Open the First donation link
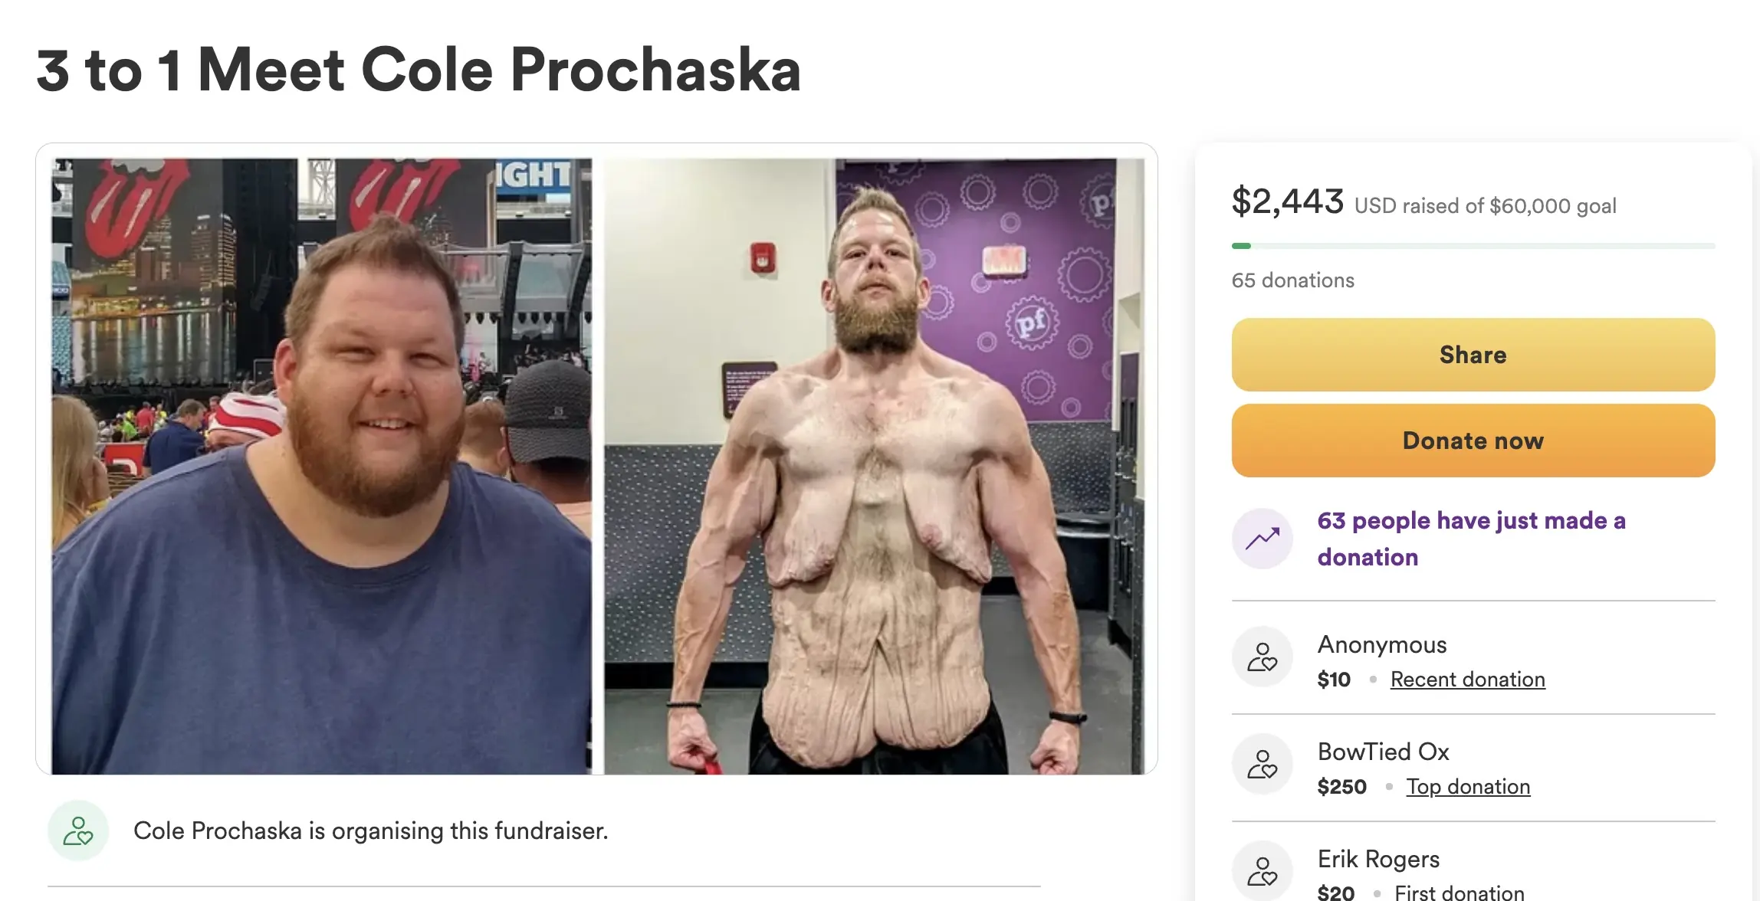The image size is (1760, 901). (1459, 893)
